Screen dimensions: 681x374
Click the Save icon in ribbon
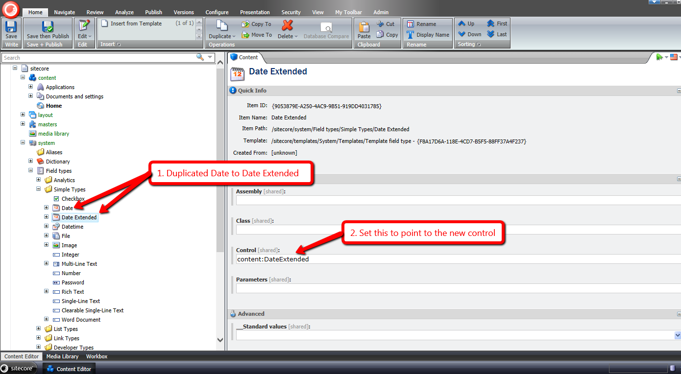click(11, 27)
